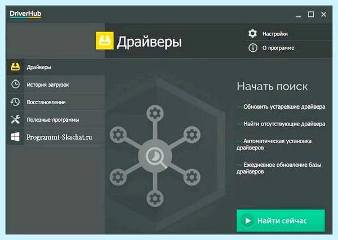Click text Автоматическая установка драйверов
Viewport: 338px width, 240px height.
pyautogui.click(x=274, y=144)
